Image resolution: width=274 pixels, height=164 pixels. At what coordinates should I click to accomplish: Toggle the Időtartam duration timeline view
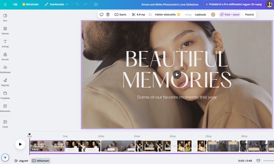coord(41,161)
